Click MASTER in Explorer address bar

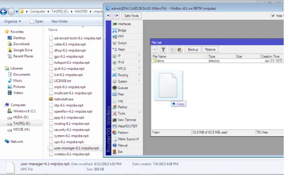[81, 11]
